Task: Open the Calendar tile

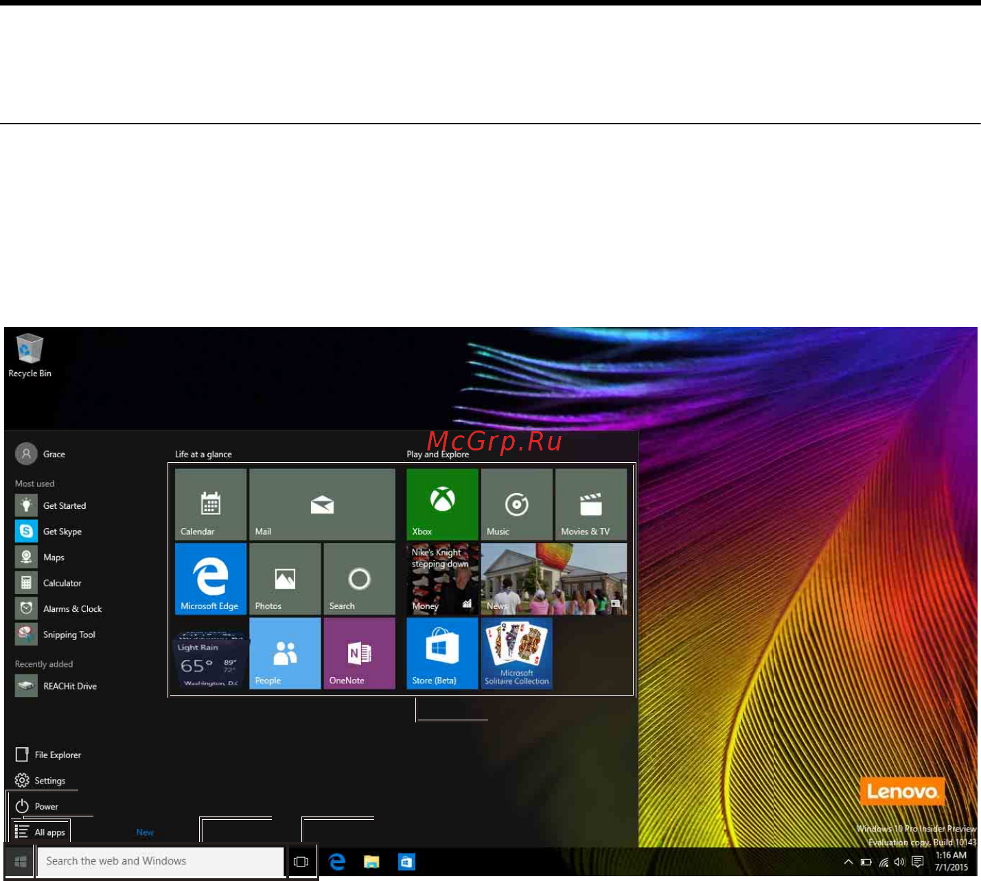Action: (210, 504)
